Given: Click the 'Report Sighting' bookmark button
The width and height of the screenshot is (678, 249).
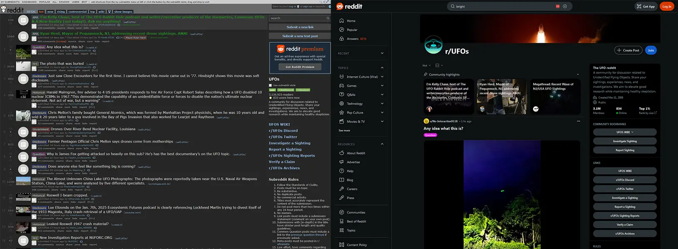Looking at the screenshot, I should point(625,150).
